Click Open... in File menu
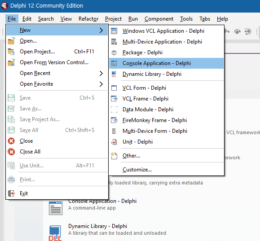 pos(57,41)
